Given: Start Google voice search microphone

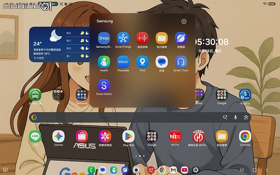Looking at the screenshot, I should [235, 117].
